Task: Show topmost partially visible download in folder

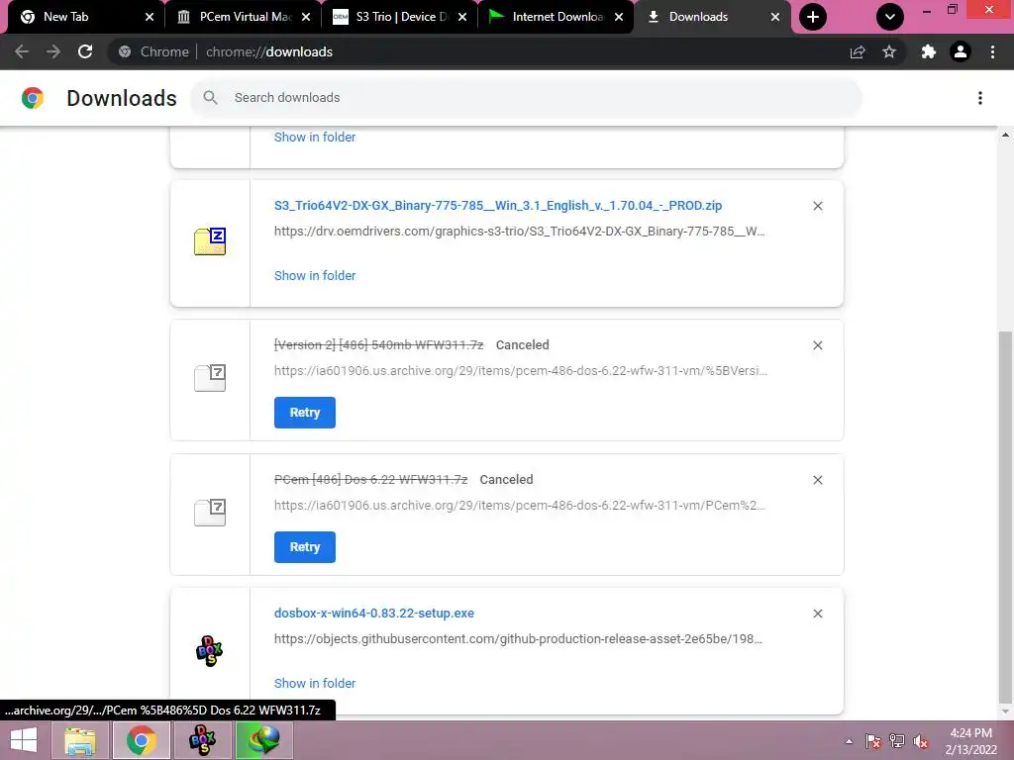Action: pyautogui.click(x=315, y=137)
